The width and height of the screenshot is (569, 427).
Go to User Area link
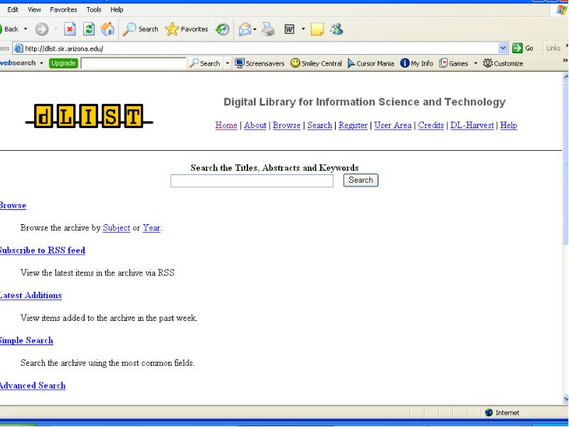393,125
